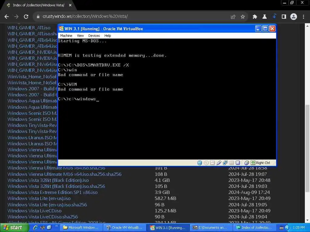Screen dimensions: 310x232
Task: Launch Internet Explorer from quick launch
Action: (x=36, y=227)
